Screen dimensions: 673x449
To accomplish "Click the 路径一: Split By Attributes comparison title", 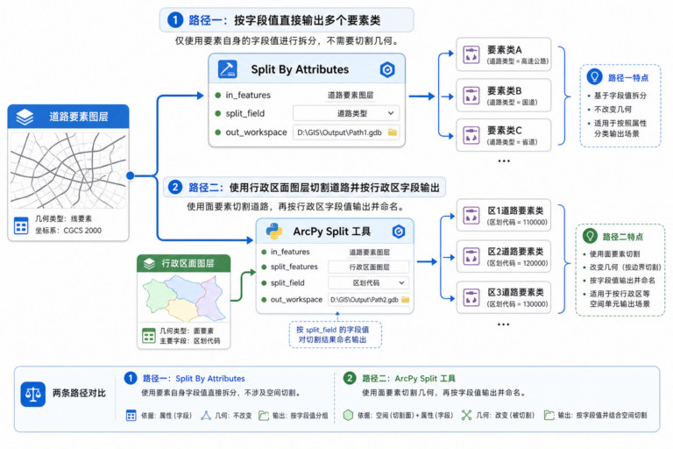I will pyautogui.click(x=194, y=379).
